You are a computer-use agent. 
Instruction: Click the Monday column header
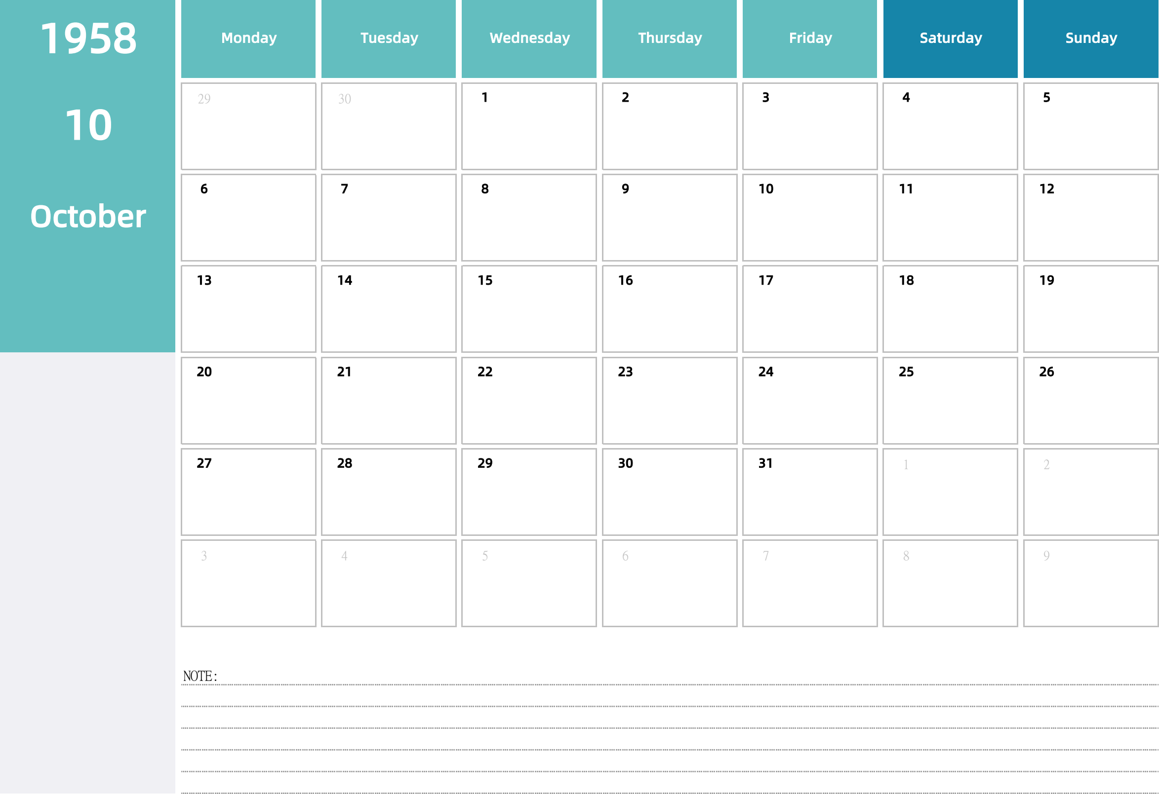click(x=248, y=38)
